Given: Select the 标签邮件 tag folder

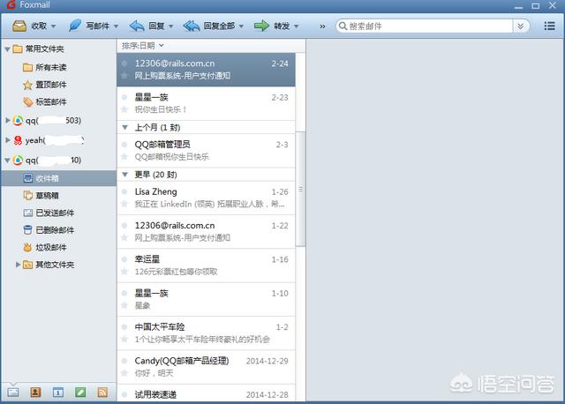Looking at the screenshot, I should click(x=45, y=102).
